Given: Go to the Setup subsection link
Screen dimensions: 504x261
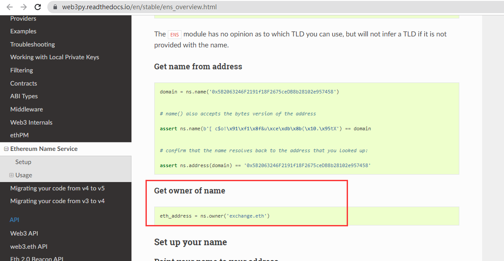Looking at the screenshot, I should click(x=23, y=162).
